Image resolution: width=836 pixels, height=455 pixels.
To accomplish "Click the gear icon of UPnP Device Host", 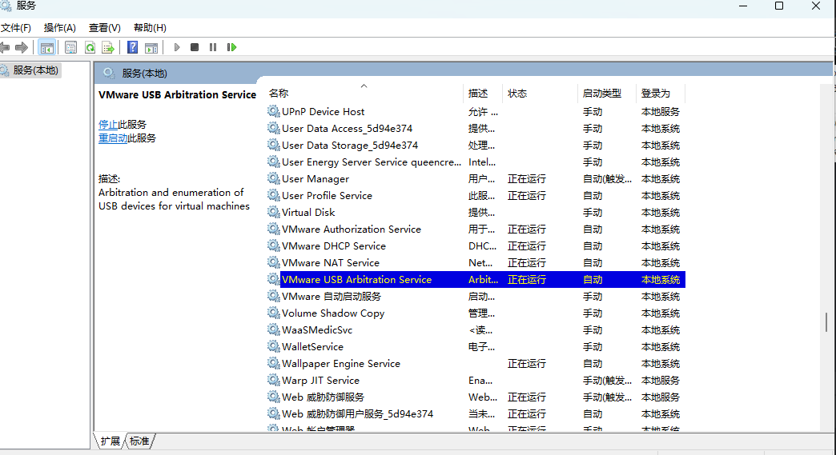I will [x=274, y=111].
